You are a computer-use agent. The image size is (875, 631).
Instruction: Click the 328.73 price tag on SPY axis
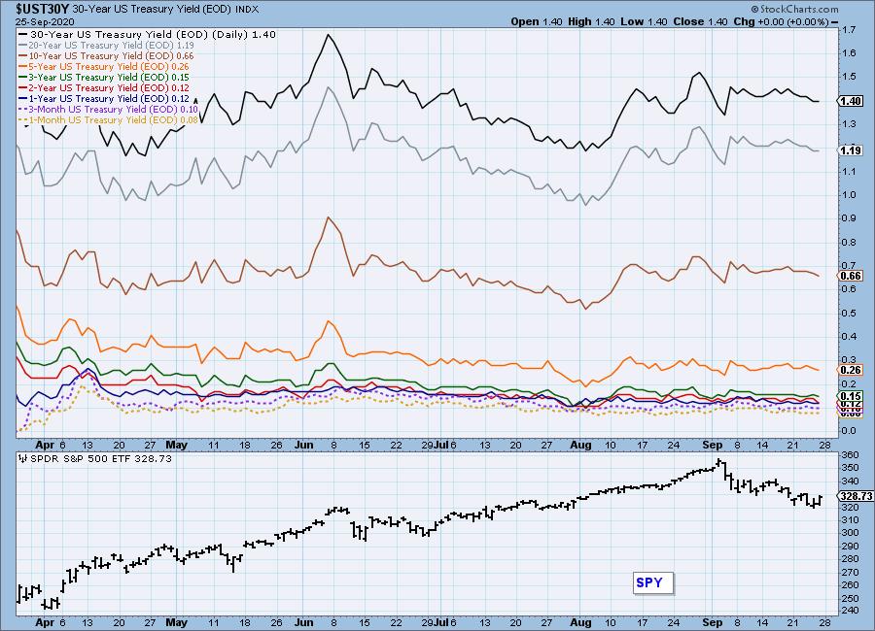(x=855, y=495)
